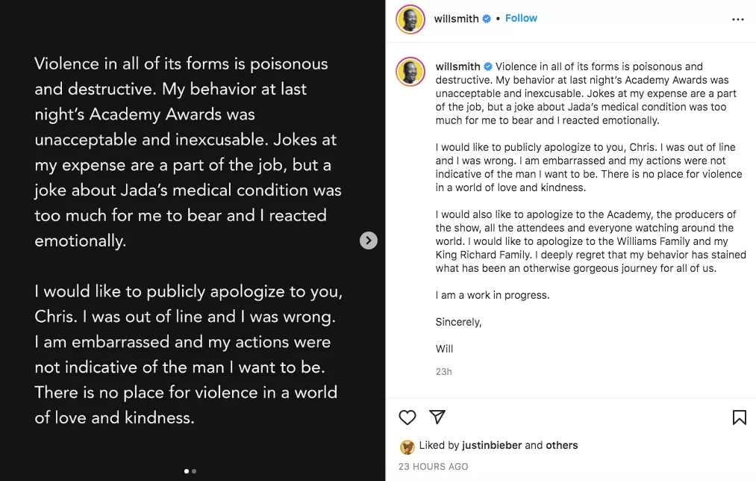Click the 23 HOURS AGO post timestamp
756x481 pixels.
pos(433,467)
